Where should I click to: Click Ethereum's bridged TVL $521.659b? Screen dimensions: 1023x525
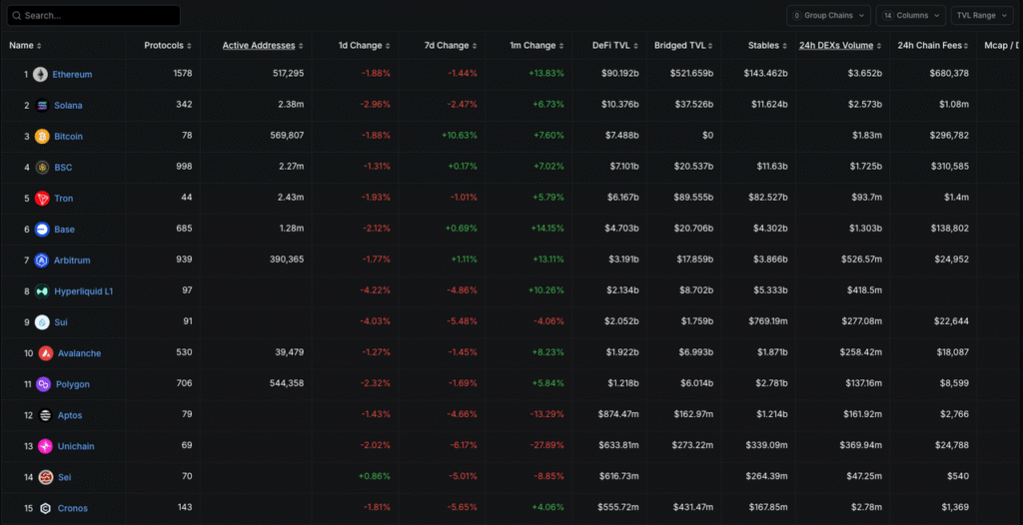coord(691,73)
